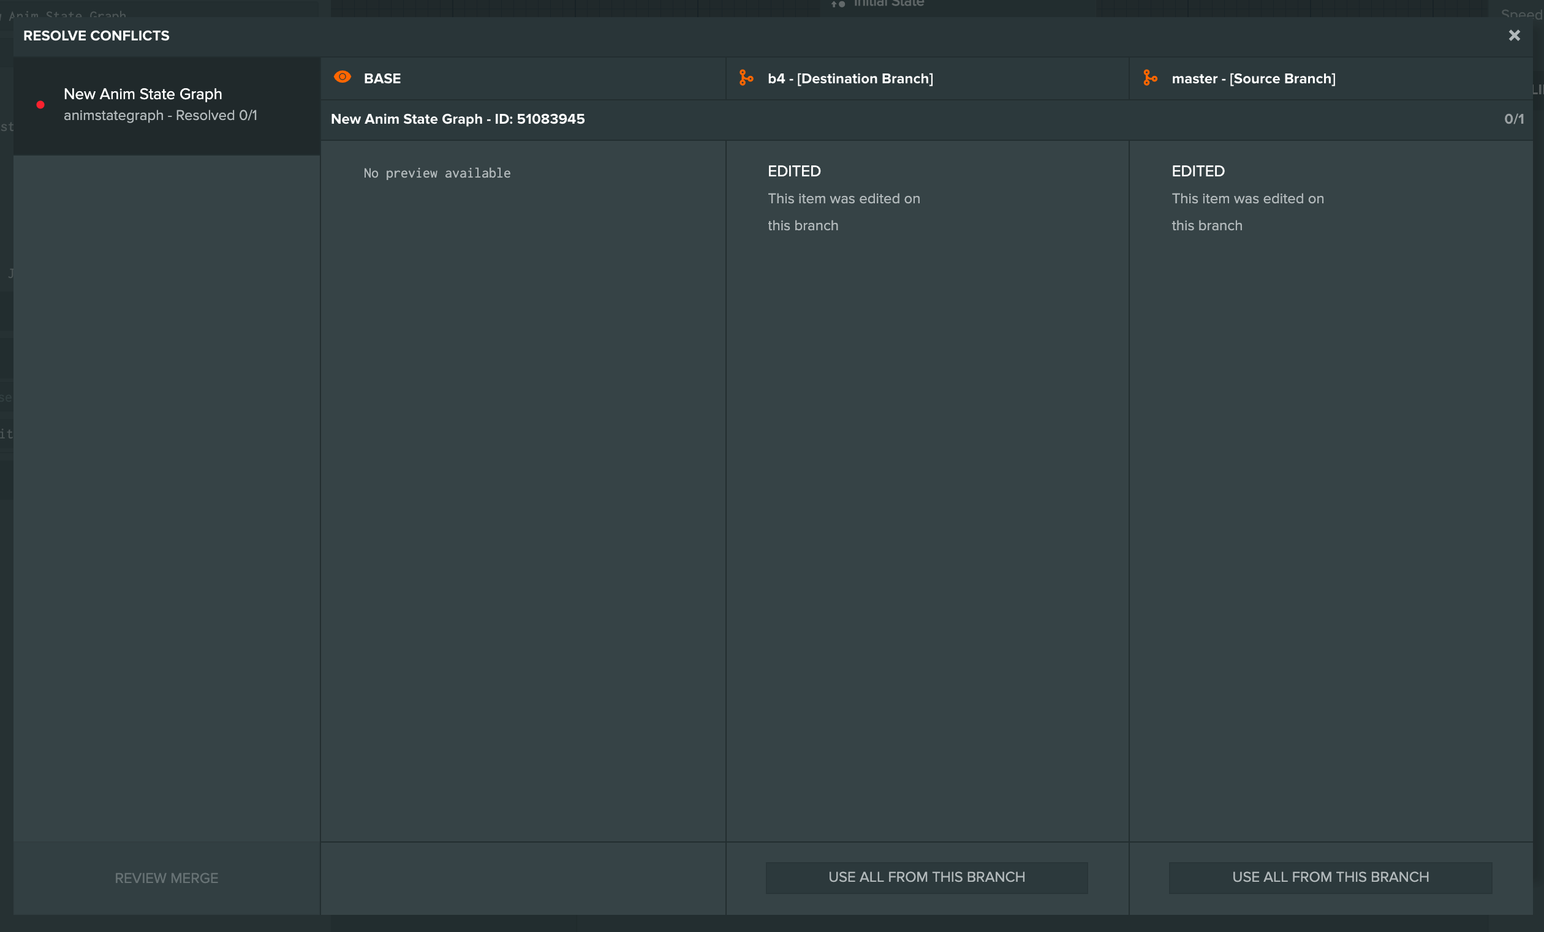Click the red unresolved conflict dot
Image resolution: width=1544 pixels, height=932 pixels.
(x=40, y=105)
